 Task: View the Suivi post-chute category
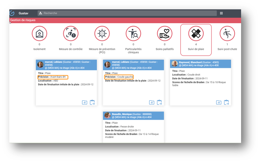[227, 34]
